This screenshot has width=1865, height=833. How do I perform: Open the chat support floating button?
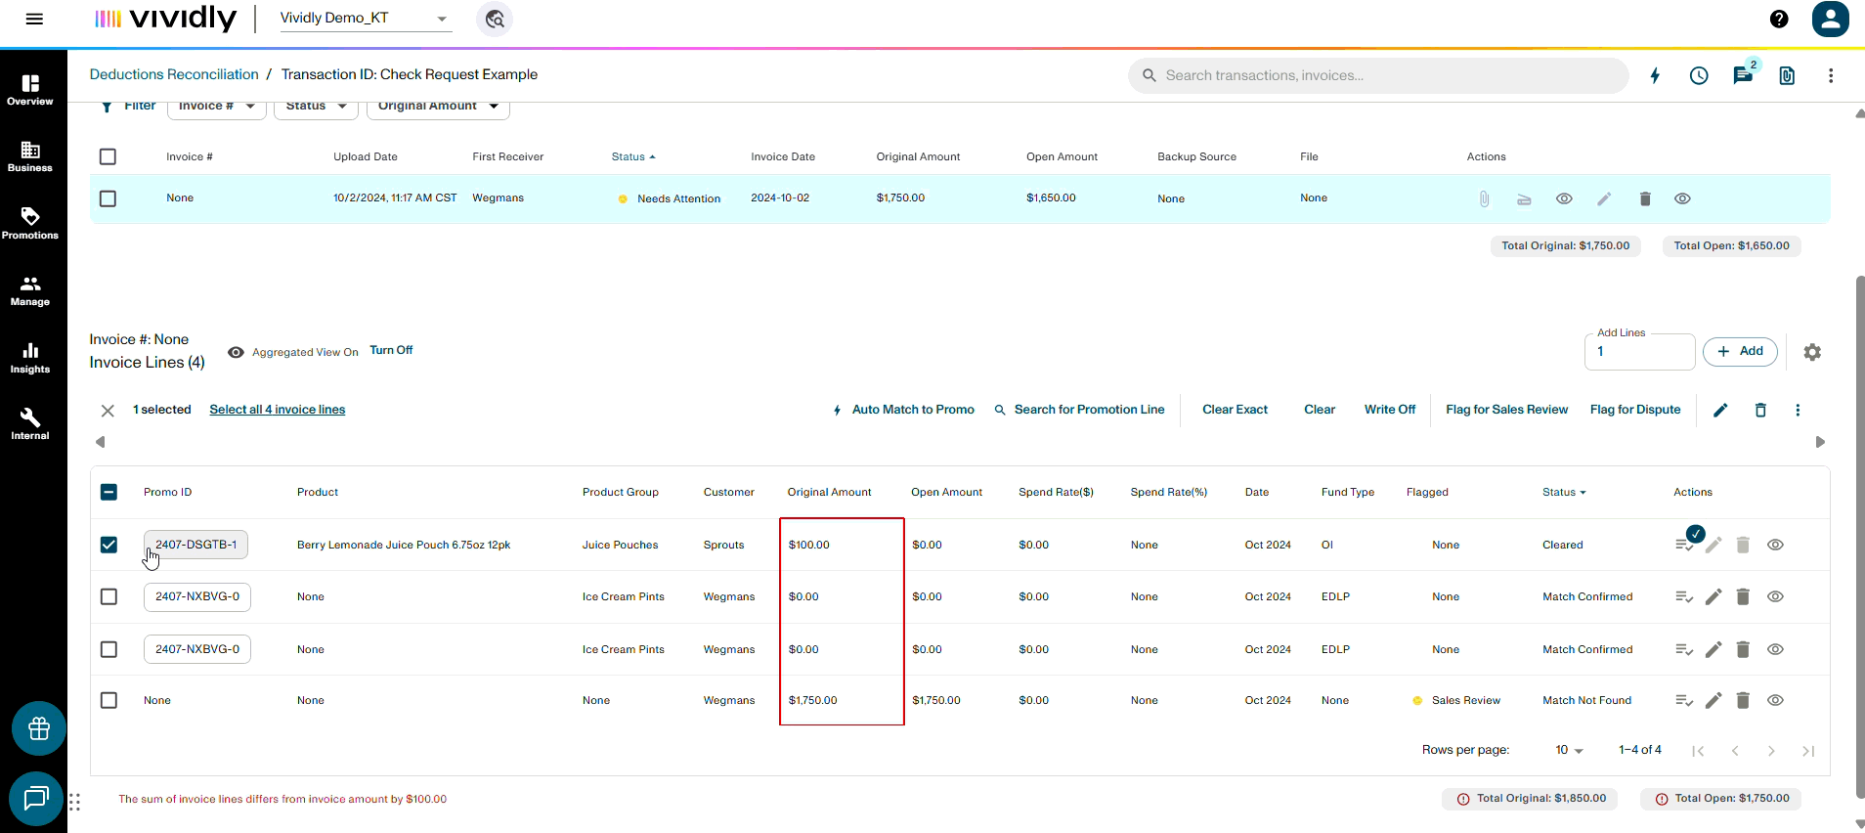tap(36, 799)
